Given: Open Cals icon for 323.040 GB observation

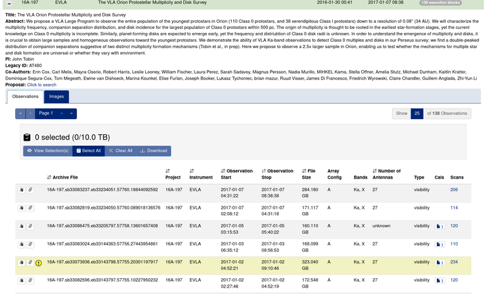Looking at the screenshot, I should point(440,262).
